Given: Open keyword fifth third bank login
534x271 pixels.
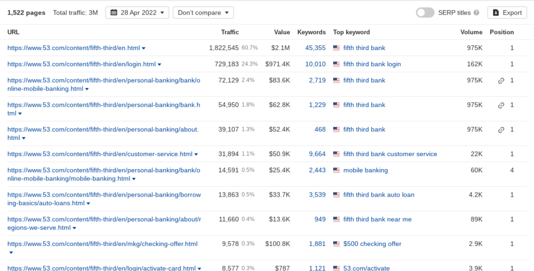Looking at the screenshot, I should click(372, 64).
